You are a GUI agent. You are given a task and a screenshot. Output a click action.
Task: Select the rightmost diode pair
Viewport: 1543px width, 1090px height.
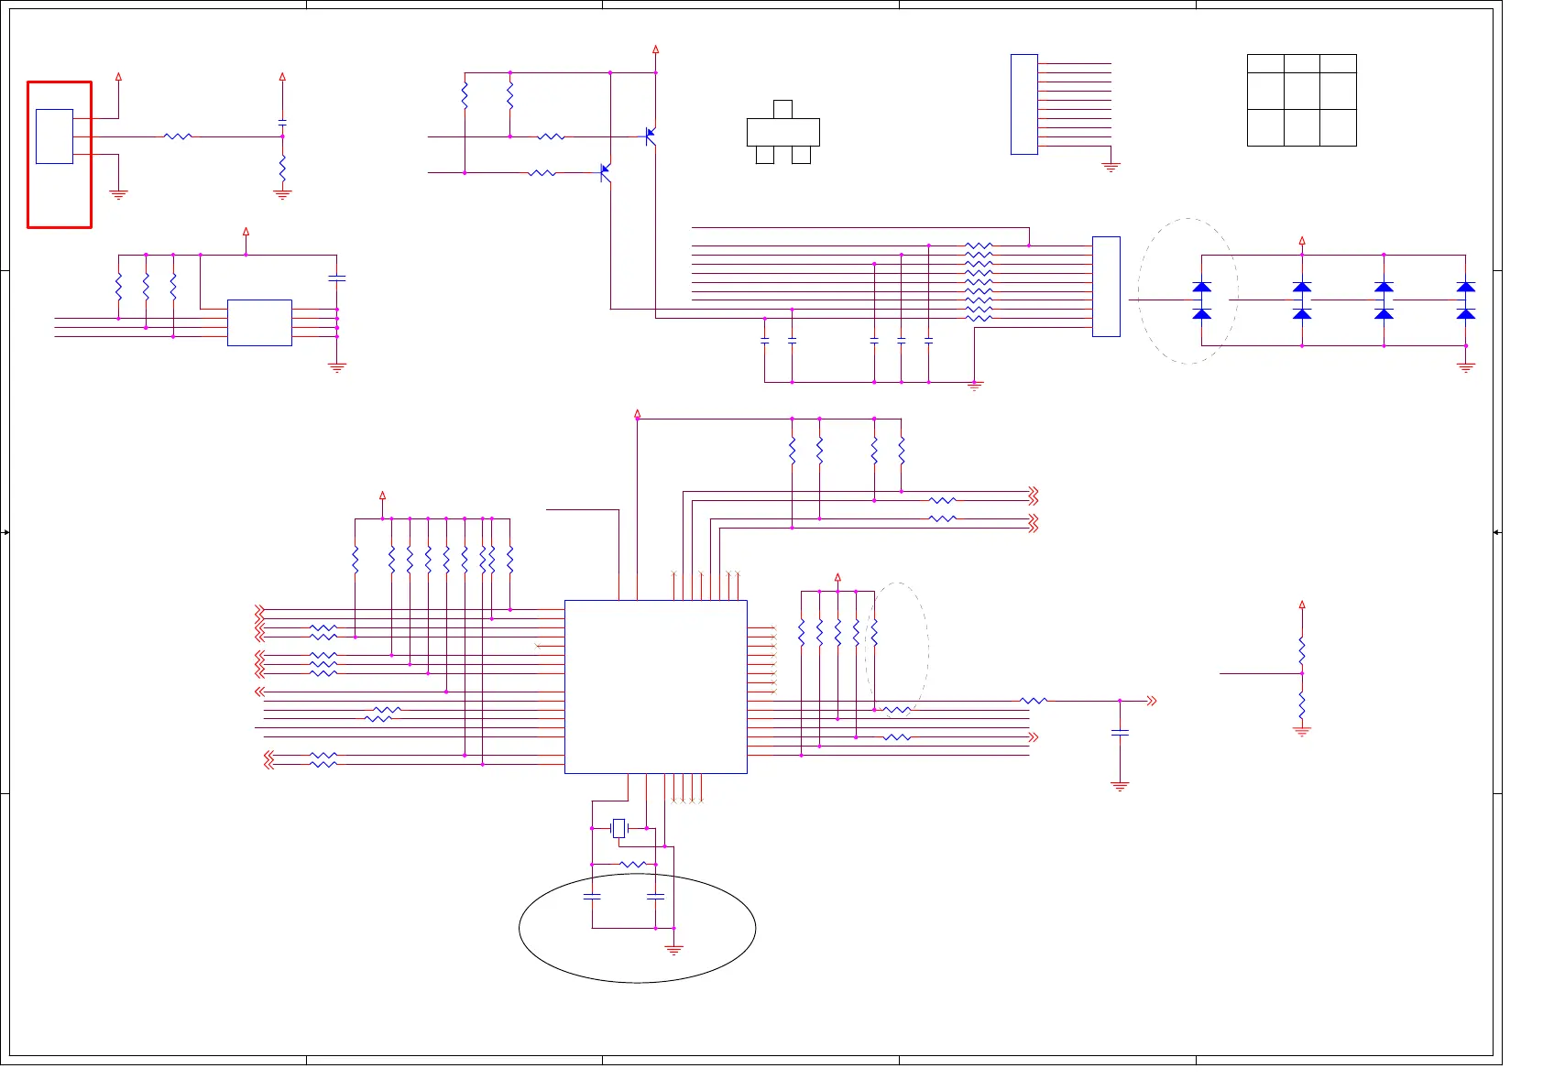pos(1466,300)
